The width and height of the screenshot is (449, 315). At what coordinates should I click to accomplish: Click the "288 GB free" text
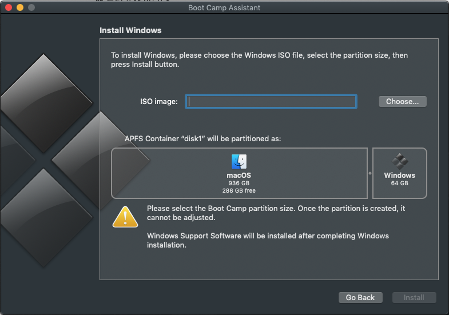239,190
